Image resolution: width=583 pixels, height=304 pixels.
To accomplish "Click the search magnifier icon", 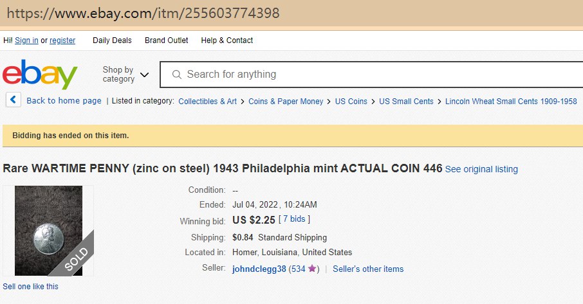I will (x=176, y=75).
